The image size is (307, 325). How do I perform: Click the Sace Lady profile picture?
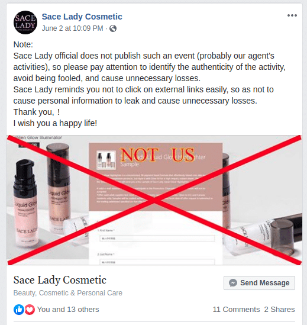[x=25, y=22]
